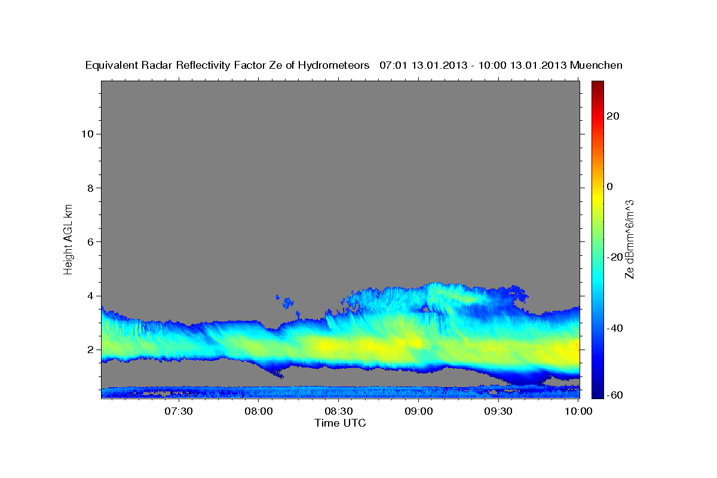
Task: Click the 07:30 time tick label
Action: tap(178, 411)
